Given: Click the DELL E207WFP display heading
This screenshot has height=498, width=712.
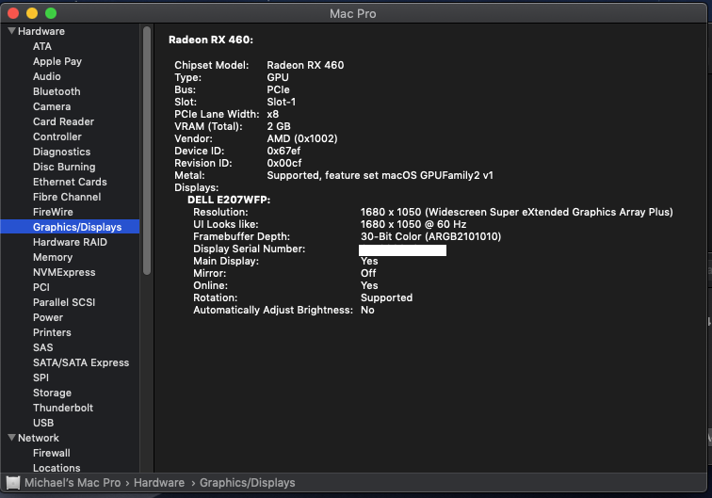Looking at the screenshot, I should 229,200.
